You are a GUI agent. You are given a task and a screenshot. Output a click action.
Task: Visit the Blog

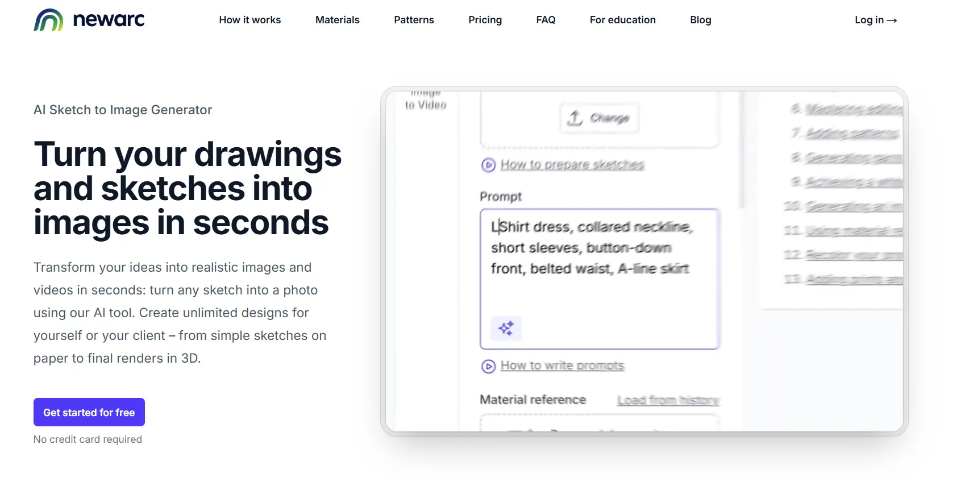click(701, 20)
